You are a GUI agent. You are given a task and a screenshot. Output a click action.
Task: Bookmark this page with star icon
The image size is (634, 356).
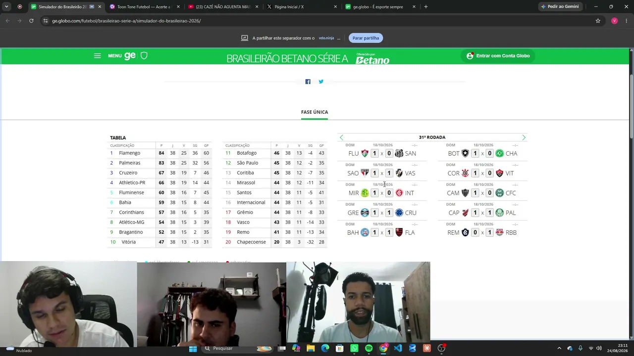tap(598, 21)
